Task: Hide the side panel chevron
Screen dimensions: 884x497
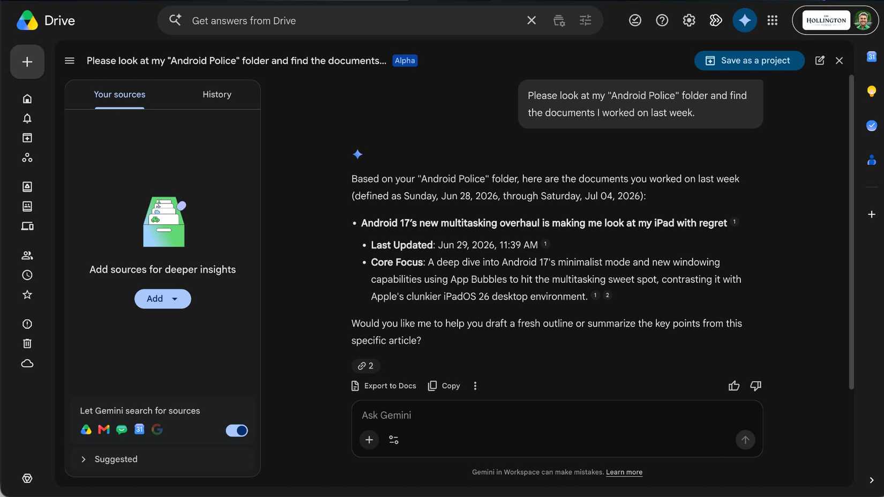Action: (x=872, y=480)
